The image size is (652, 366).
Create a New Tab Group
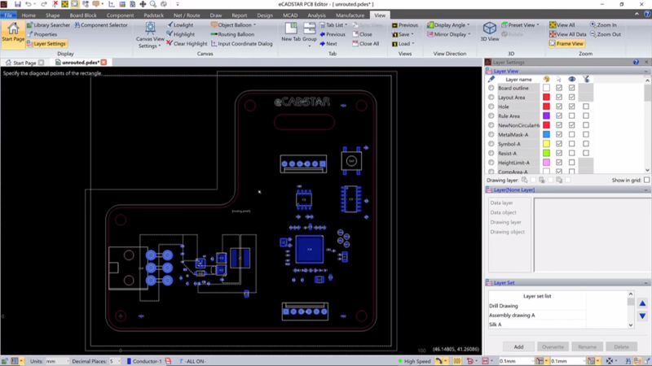point(310,33)
